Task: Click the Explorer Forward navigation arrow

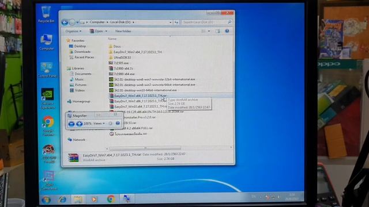Action: [72, 22]
